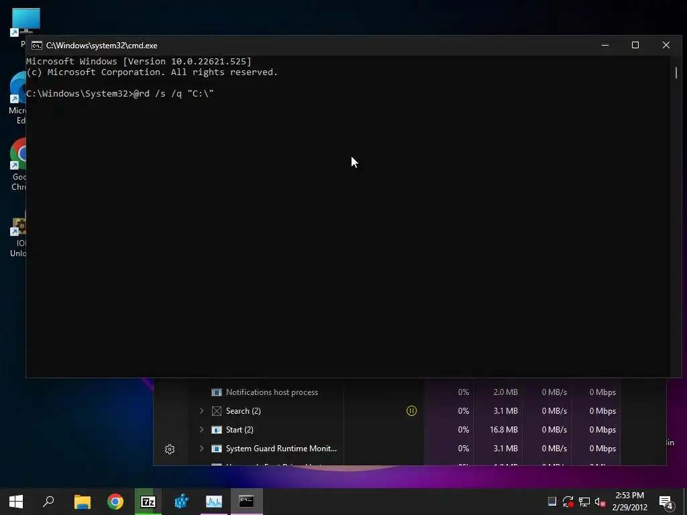Image resolution: width=687 pixels, height=515 pixels.
Task: Click sync icon with red dot in tray
Action: click(568, 502)
